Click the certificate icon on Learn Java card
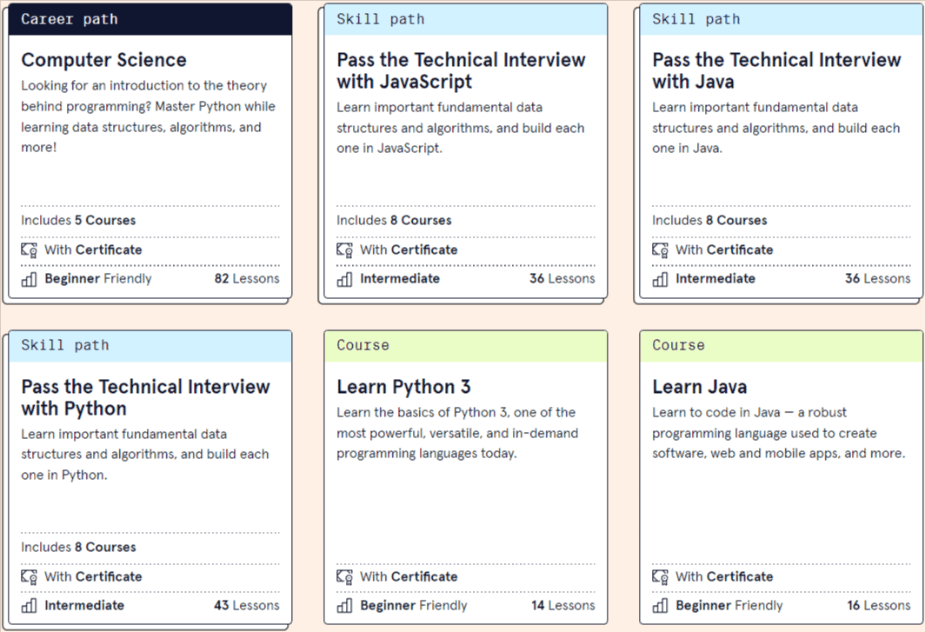 coord(659,576)
